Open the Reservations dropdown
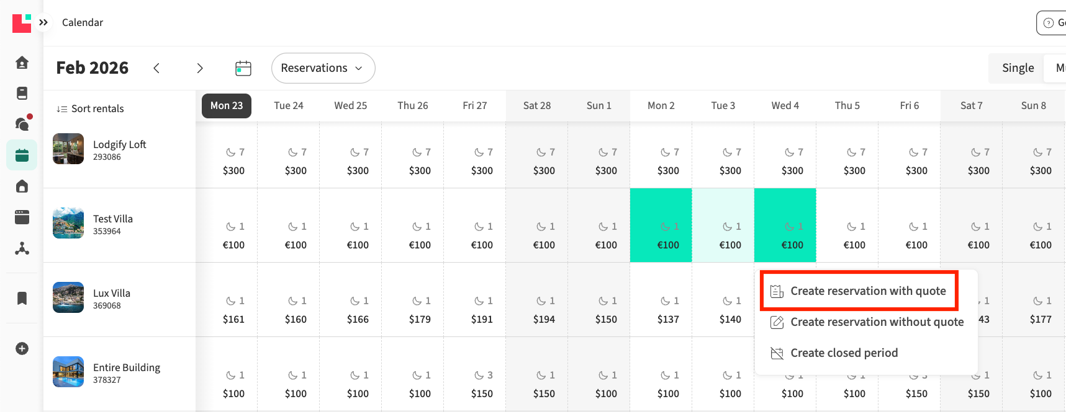Screen dimensions: 1066x412 (x=323, y=68)
